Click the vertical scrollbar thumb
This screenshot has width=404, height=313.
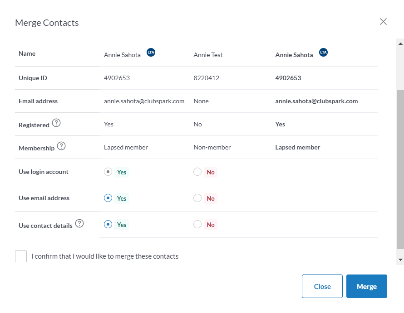pyautogui.click(x=400, y=169)
